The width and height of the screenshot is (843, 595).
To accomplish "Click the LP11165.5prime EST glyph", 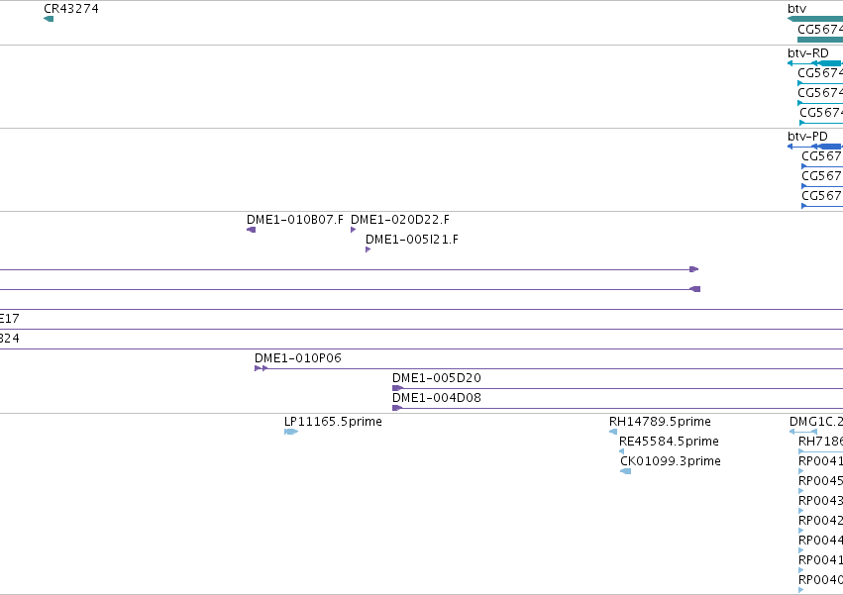I will pos(291,432).
